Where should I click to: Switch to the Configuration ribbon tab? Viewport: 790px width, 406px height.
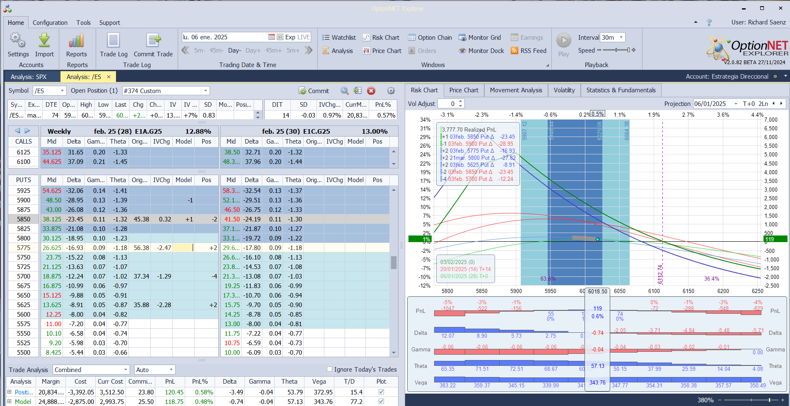(50, 23)
